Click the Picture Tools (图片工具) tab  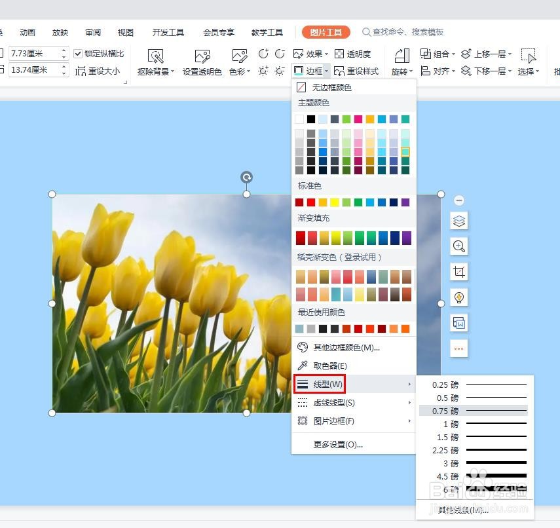pos(326,32)
